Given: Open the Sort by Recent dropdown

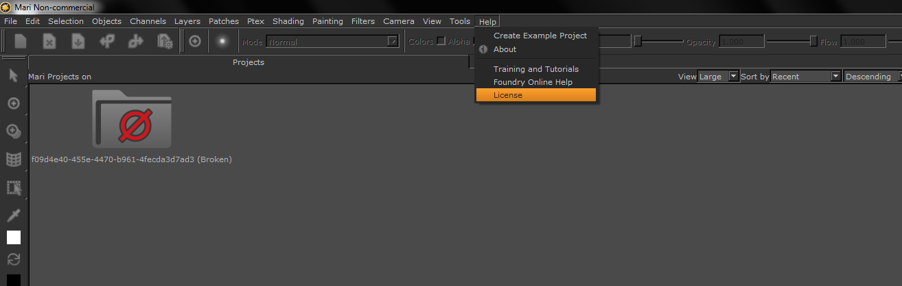Looking at the screenshot, I should (807, 77).
